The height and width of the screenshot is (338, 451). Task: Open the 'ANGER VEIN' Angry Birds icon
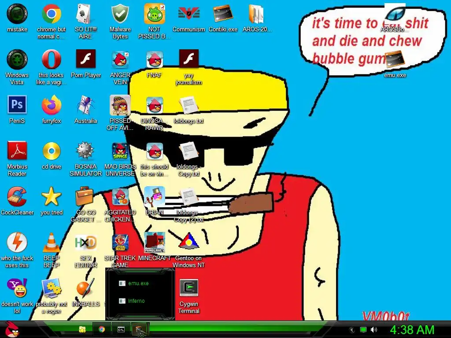tap(120, 59)
